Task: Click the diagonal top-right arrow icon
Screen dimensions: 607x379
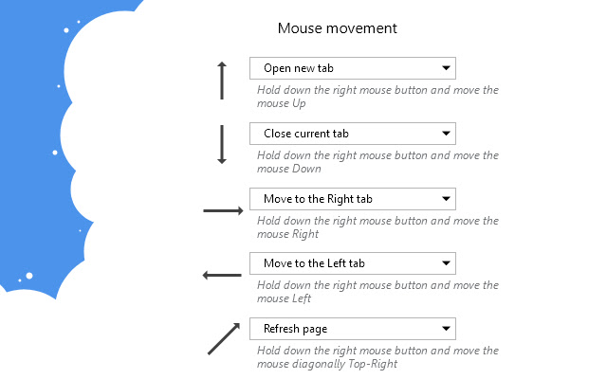Action: tap(224, 338)
